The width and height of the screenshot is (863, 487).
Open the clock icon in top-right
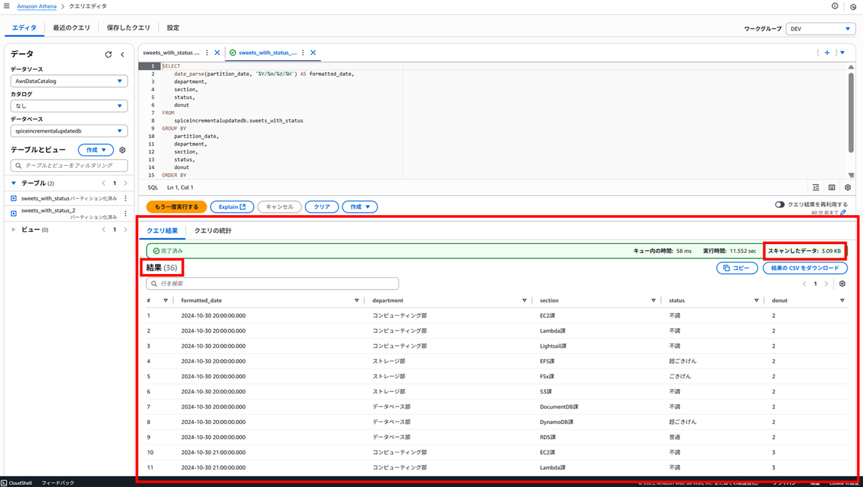pos(854,6)
